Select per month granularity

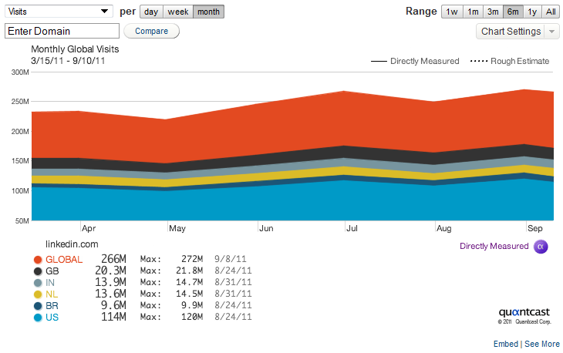(208, 12)
